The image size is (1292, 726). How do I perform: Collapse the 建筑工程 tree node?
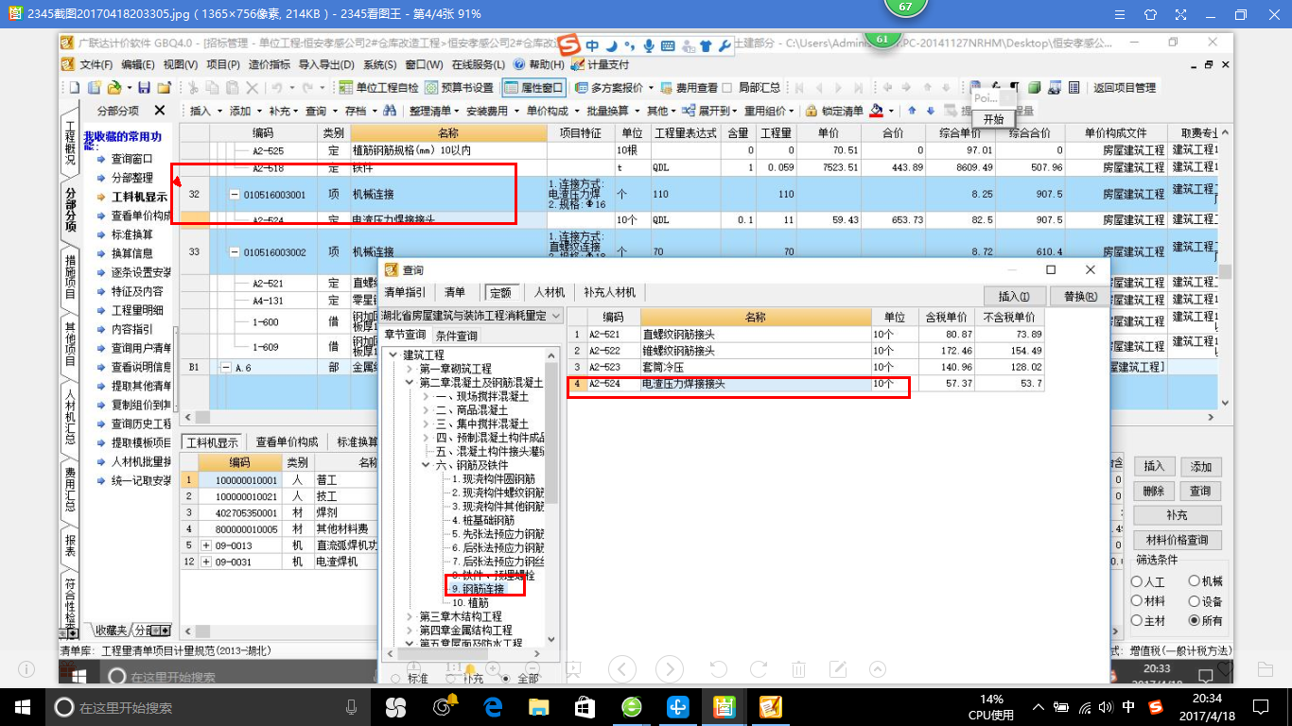coord(393,355)
